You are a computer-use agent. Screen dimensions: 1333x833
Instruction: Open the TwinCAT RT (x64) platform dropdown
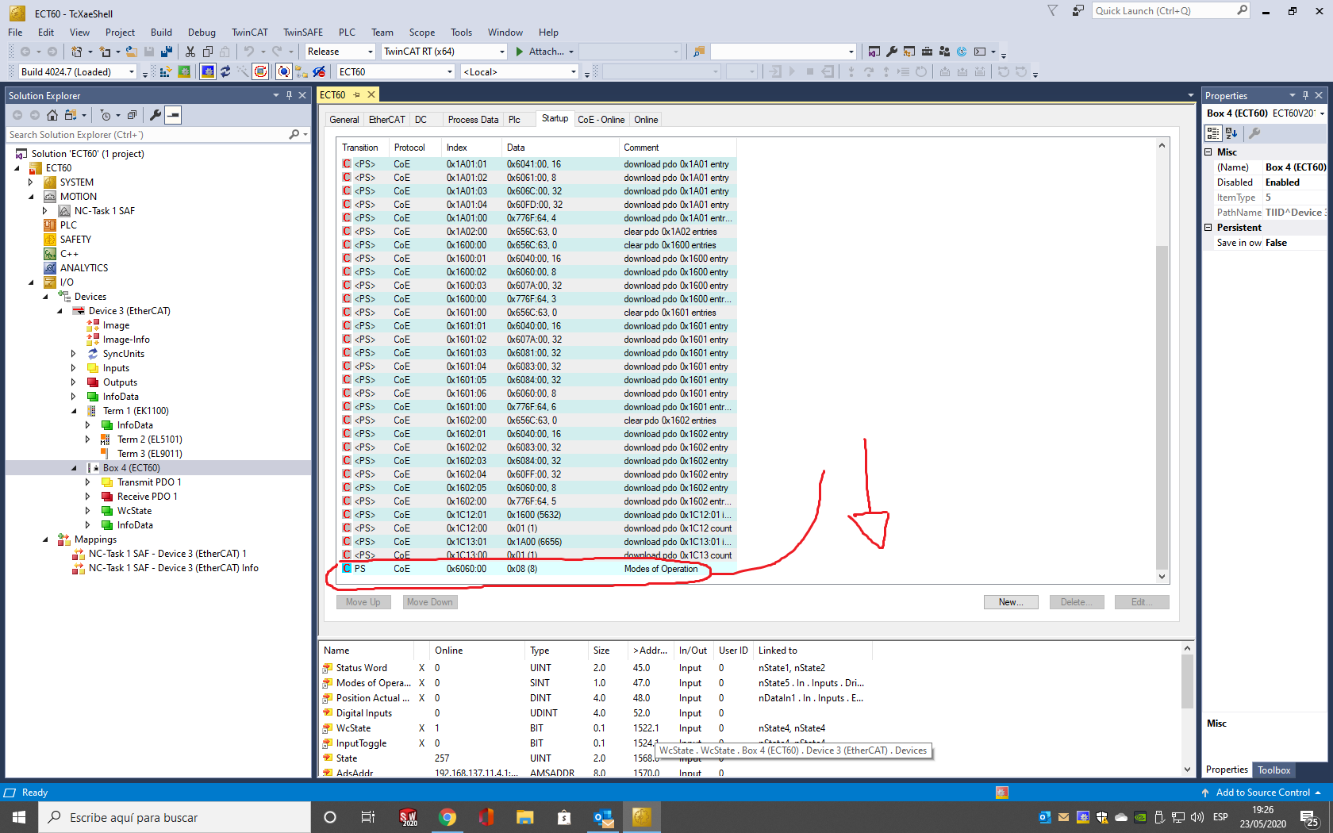[x=444, y=52]
